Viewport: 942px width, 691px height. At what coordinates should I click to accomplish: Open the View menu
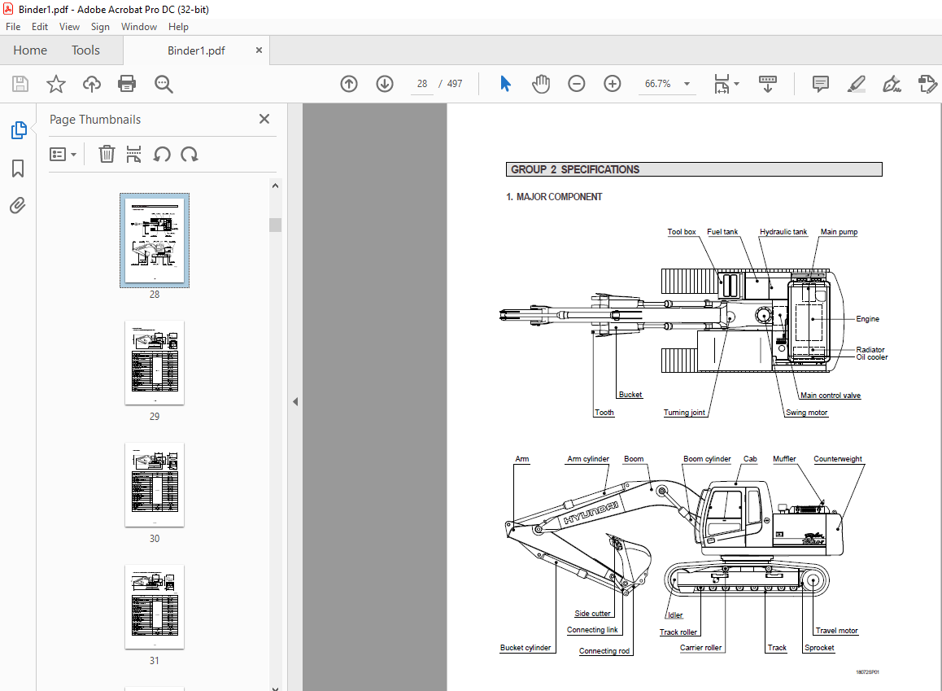[x=69, y=26]
